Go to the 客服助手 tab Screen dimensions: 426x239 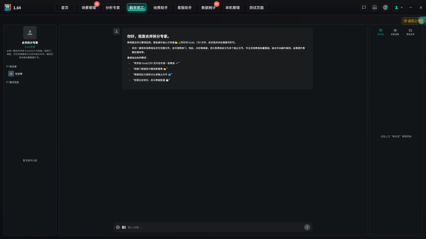(x=185, y=7)
